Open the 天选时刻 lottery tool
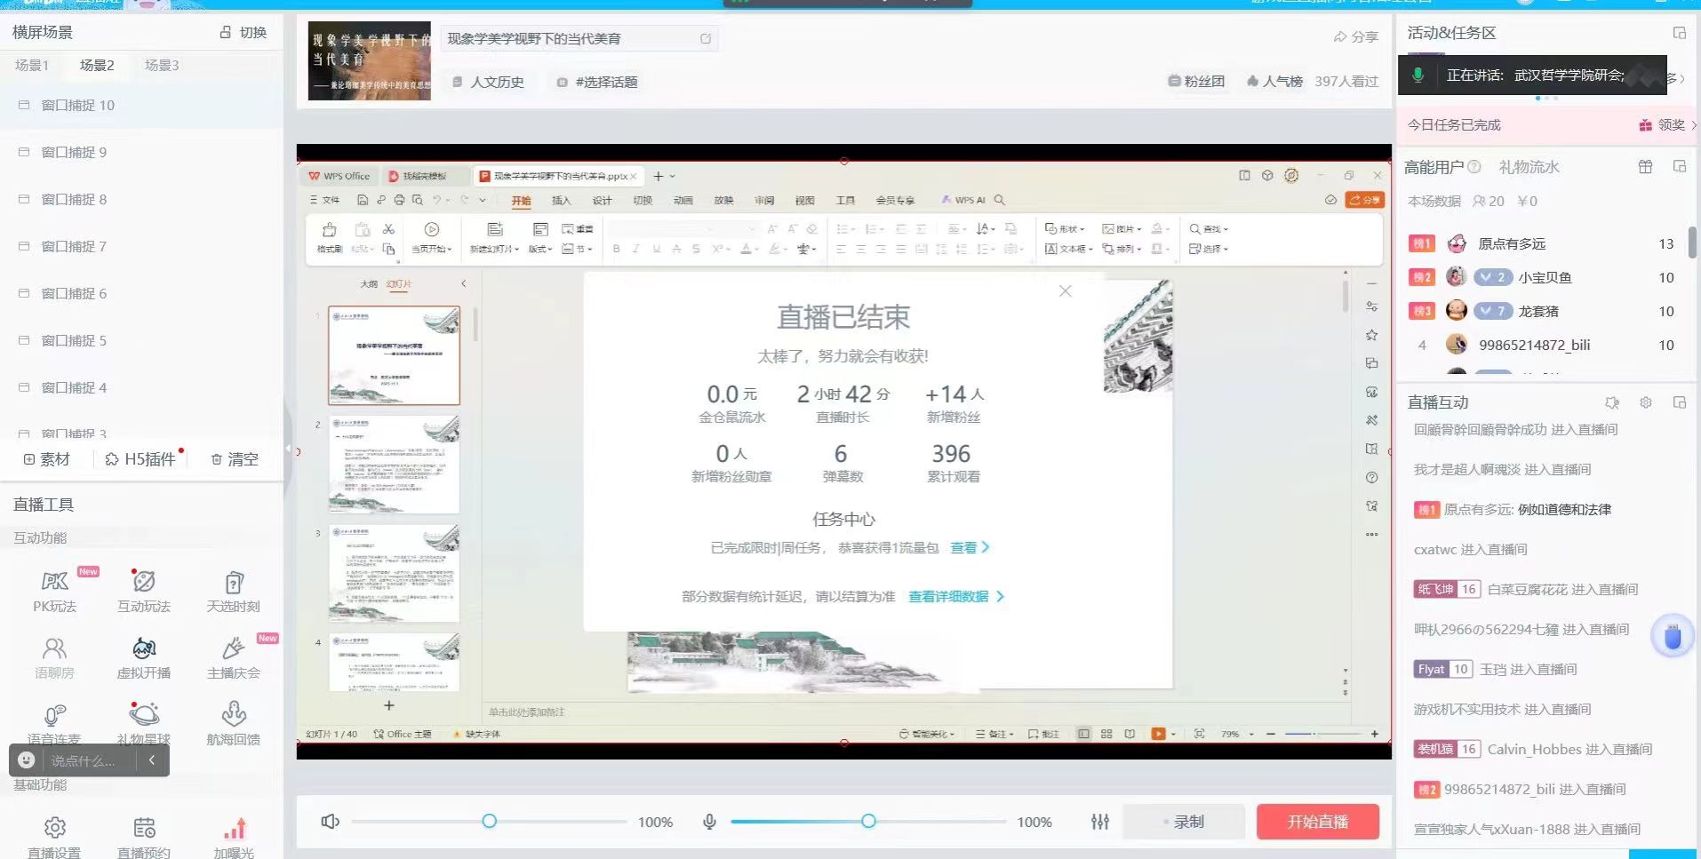Image resolution: width=1701 pixels, height=859 pixels. click(x=233, y=591)
